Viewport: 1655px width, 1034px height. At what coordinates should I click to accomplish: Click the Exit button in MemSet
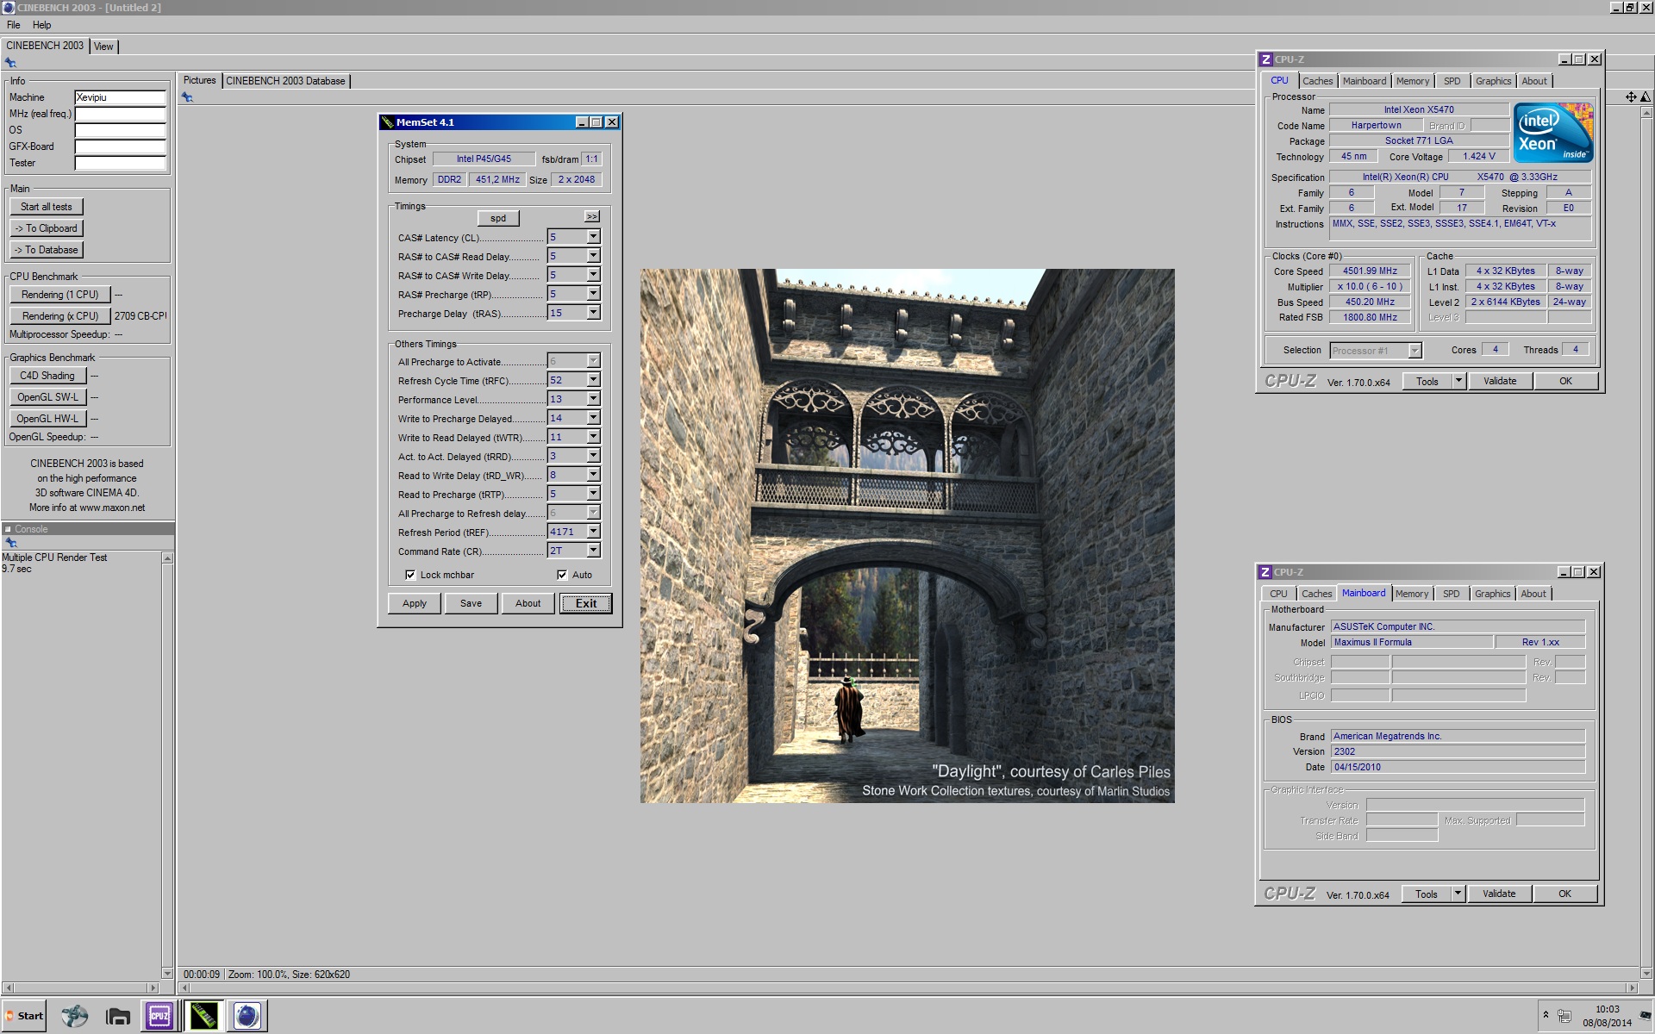pos(586,603)
